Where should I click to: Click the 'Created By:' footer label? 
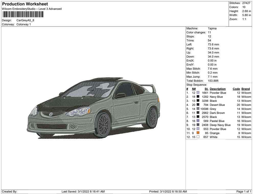(9, 191)
